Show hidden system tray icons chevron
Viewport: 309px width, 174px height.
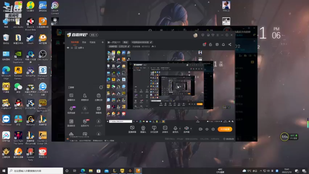[x=261, y=171]
